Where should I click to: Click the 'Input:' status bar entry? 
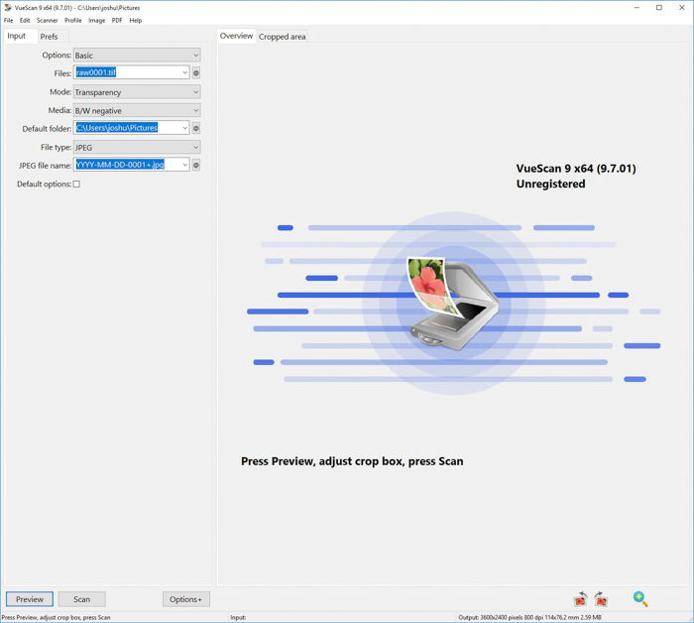238,617
